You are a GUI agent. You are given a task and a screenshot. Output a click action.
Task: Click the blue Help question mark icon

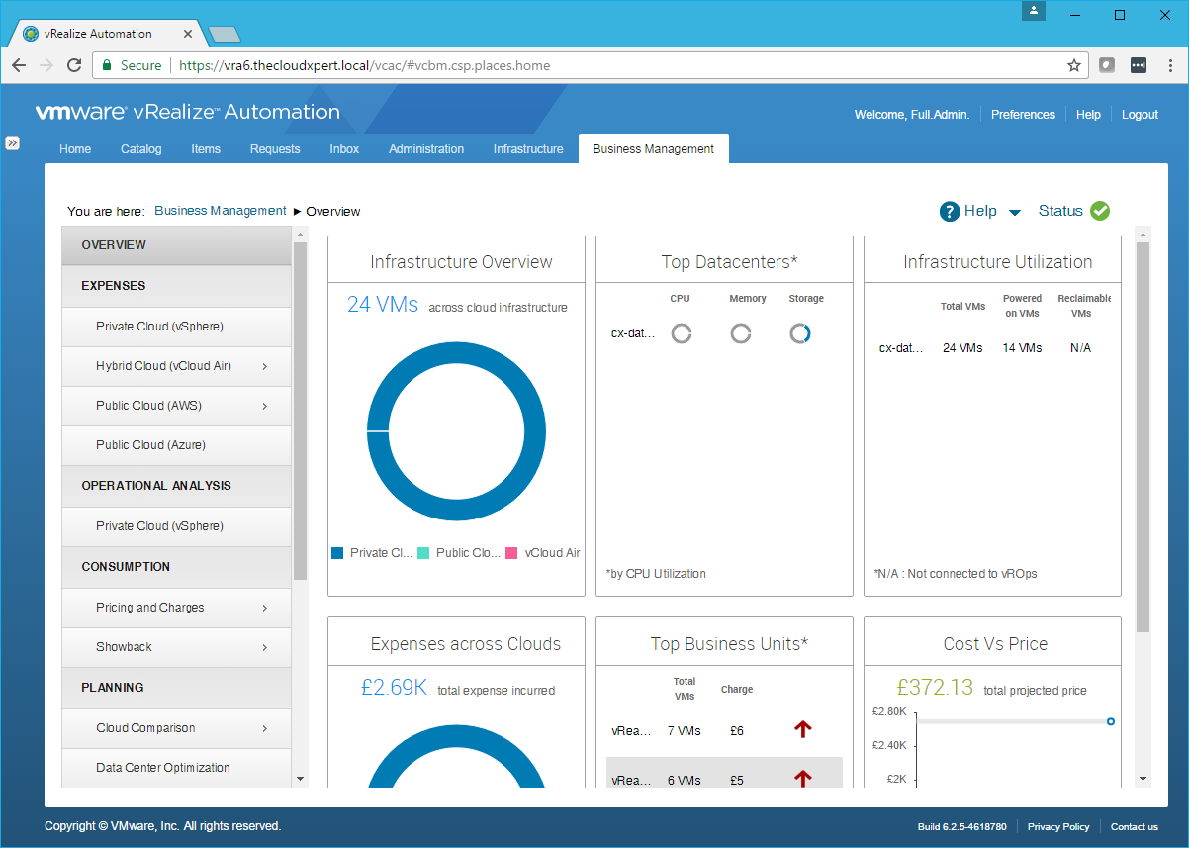950,211
